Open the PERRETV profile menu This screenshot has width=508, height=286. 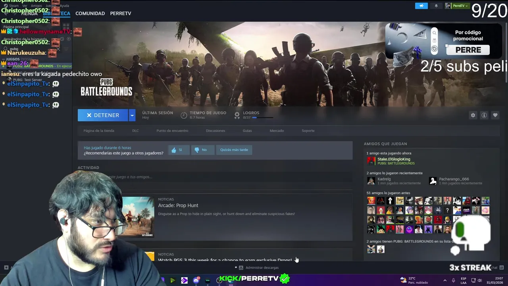coord(121,14)
